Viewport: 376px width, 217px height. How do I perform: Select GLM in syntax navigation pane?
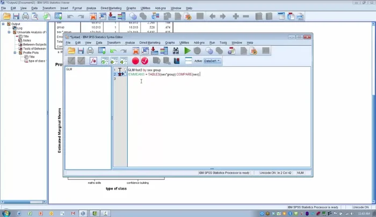69,69
